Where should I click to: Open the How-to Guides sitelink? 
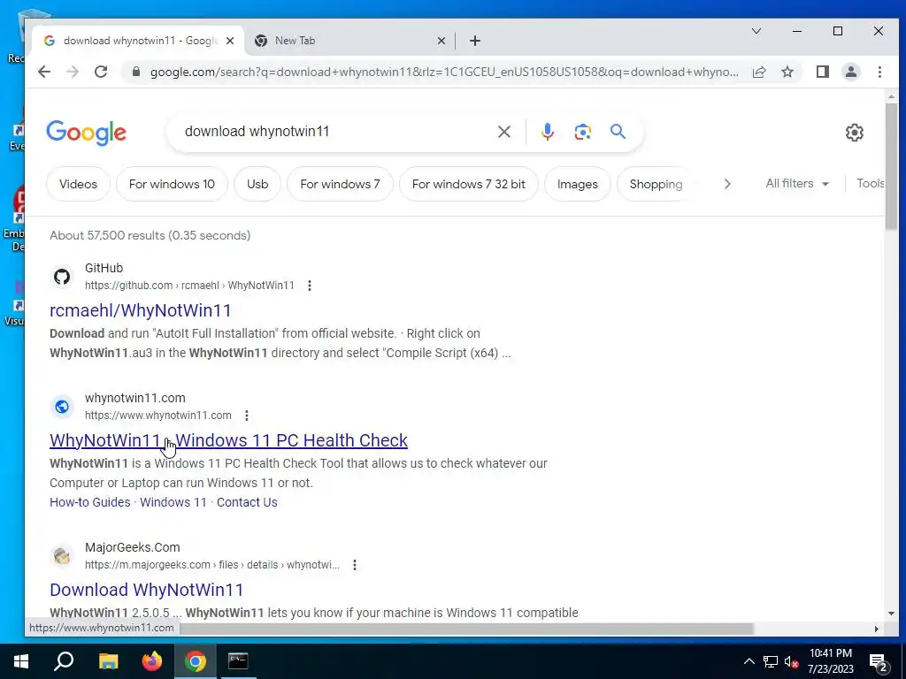(x=90, y=502)
